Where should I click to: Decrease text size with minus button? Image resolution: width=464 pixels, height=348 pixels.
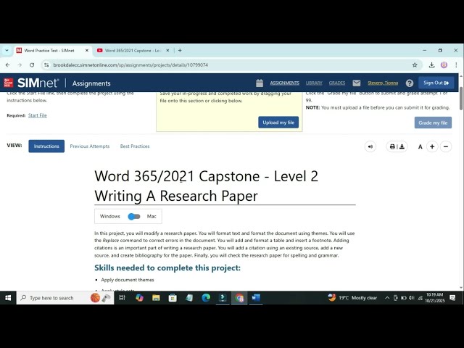[446, 146]
